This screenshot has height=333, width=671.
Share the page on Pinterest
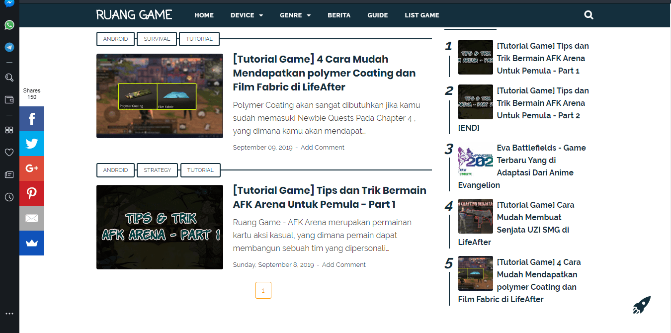(32, 193)
